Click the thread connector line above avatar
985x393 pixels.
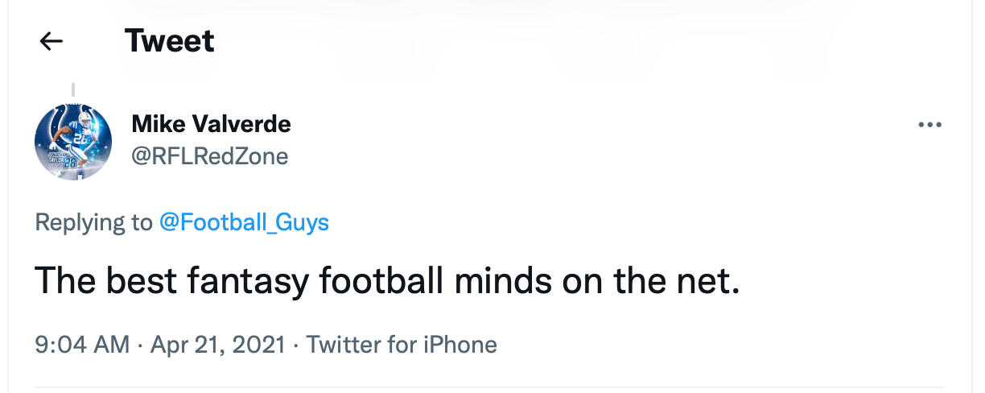[73, 90]
